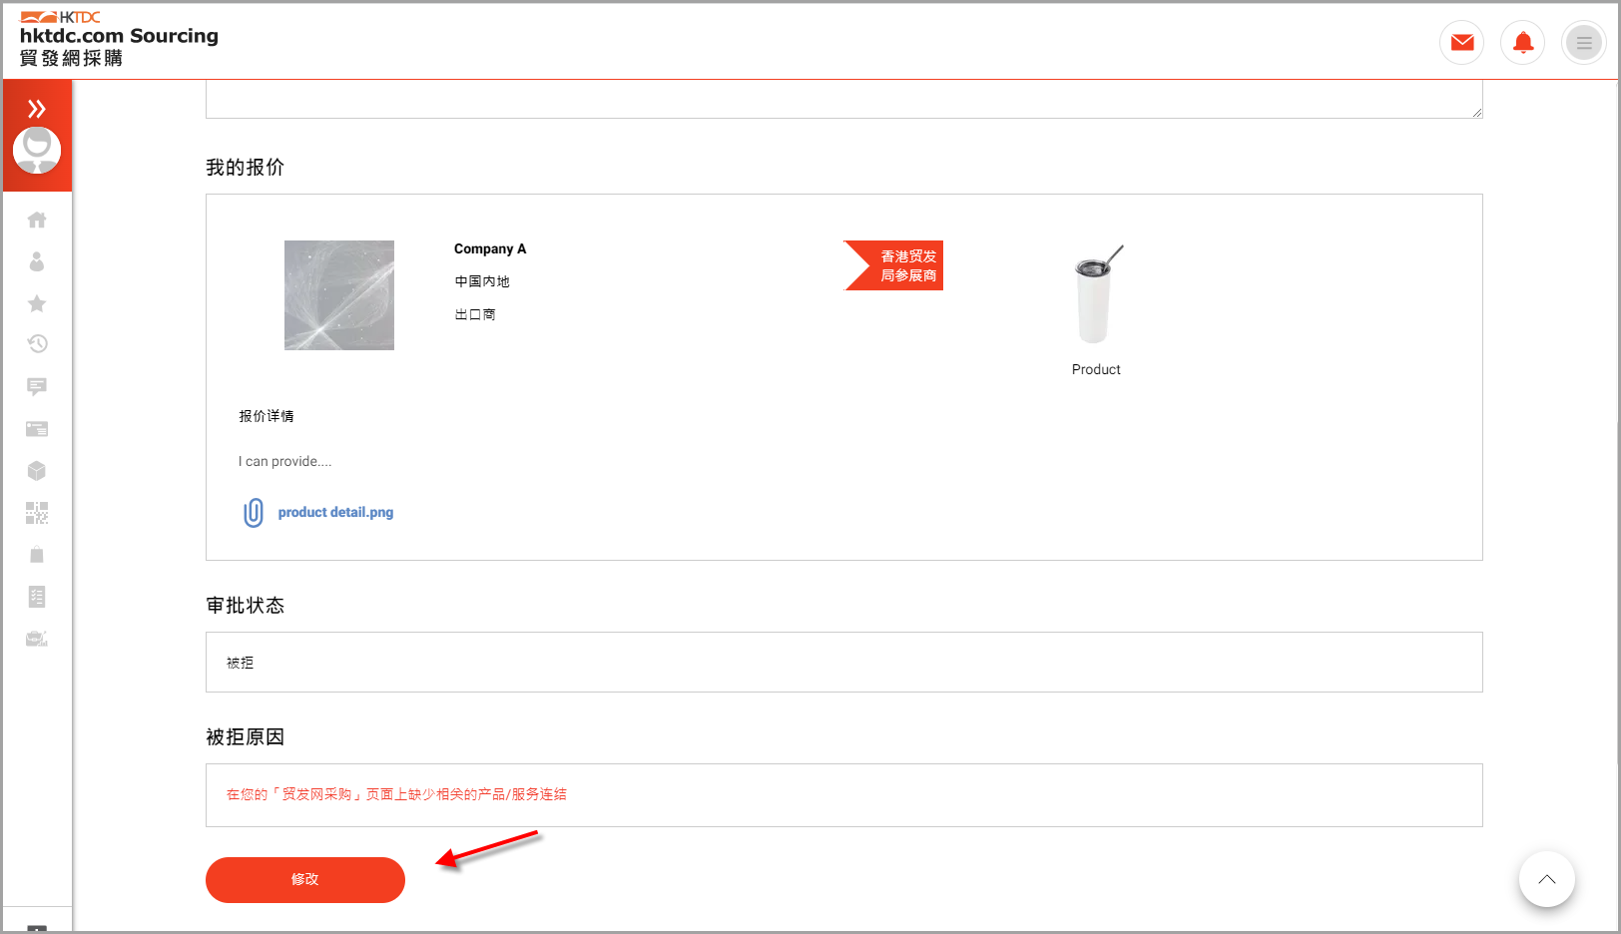Click the 被拒原因 section heading
The width and height of the screenshot is (1621, 934).
(246, 737)
